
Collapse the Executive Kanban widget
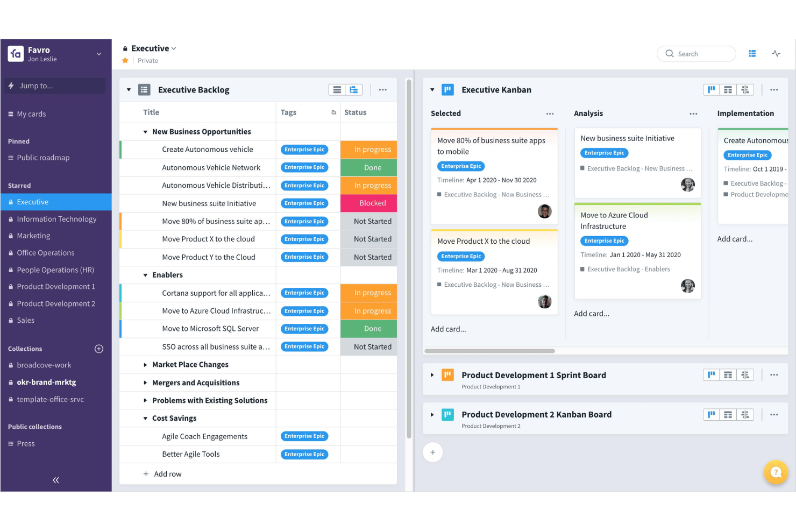[x=432, y=90]
